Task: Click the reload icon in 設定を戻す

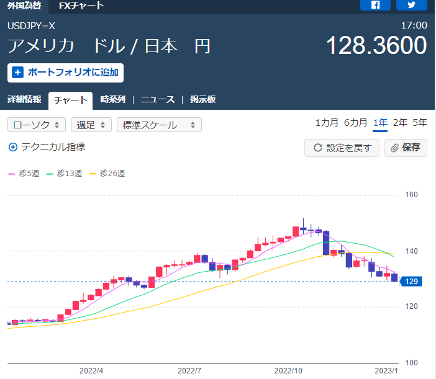Action: click(x=318, y=148)
